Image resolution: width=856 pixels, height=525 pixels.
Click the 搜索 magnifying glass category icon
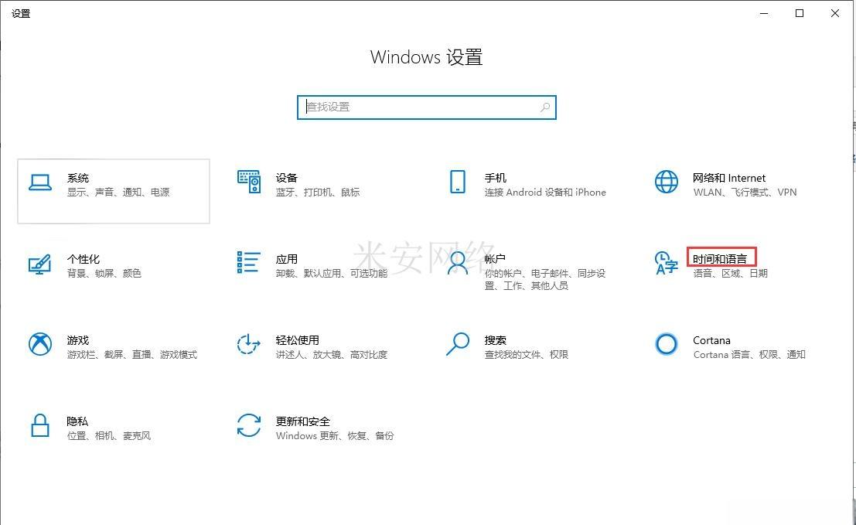click(x=458, y=344)
